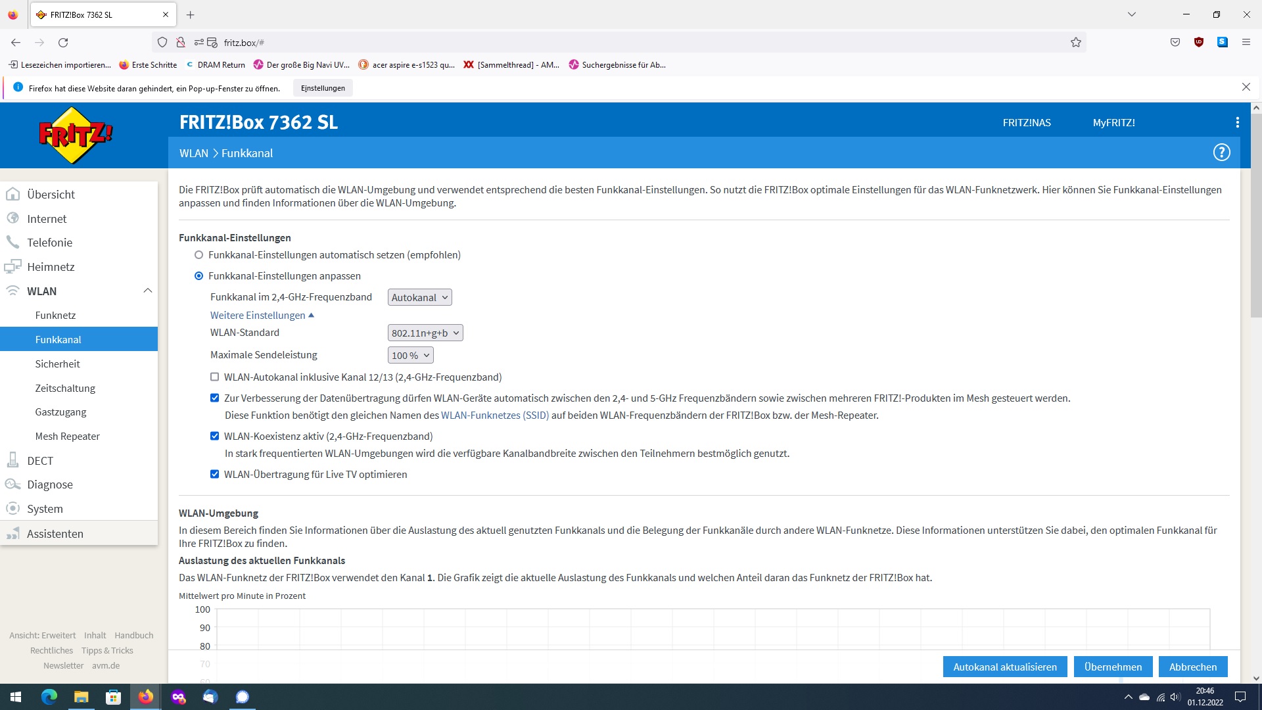The height and width of the screenshot is (710, 1262).
Task: Uncheck WLAN-Koexistenz aktiv checkbox
Action: [214, 437]
